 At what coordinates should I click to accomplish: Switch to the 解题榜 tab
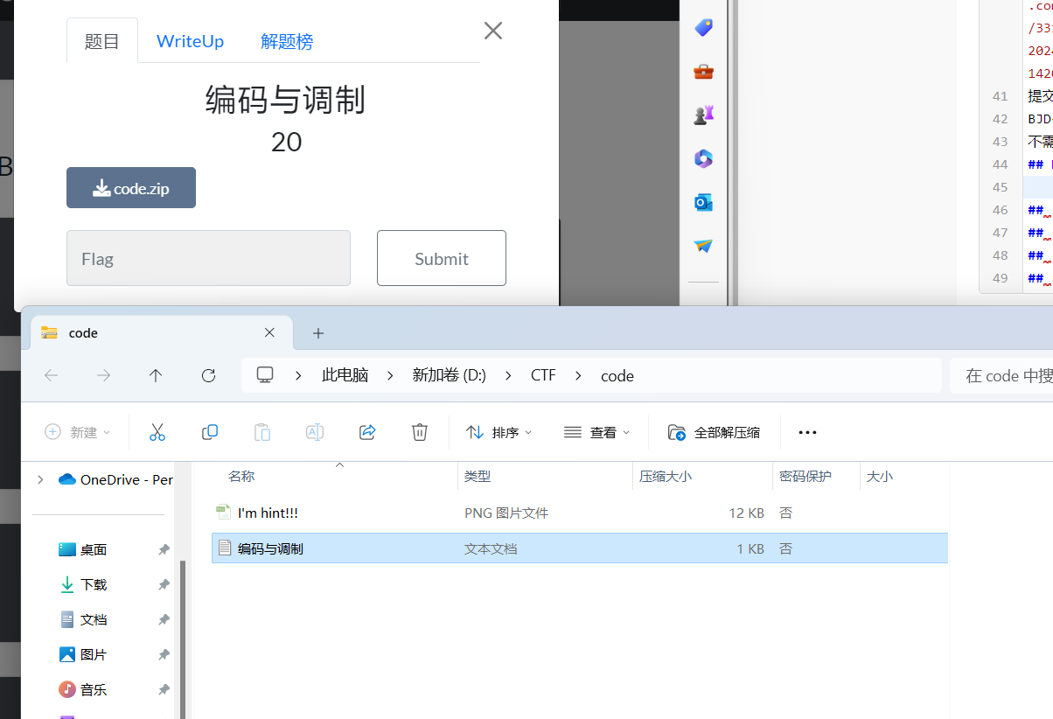(287, 41)
